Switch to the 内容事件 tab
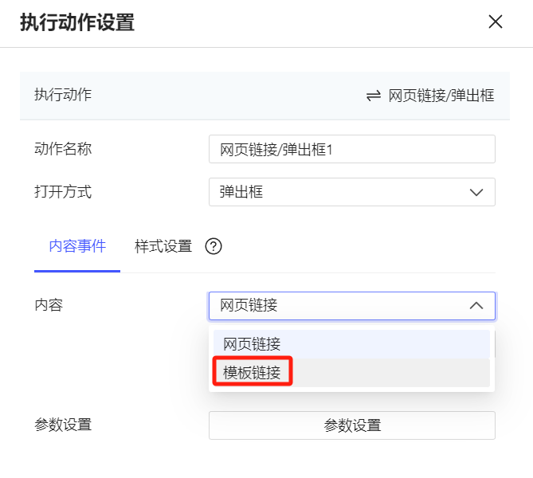 point(77,246)
